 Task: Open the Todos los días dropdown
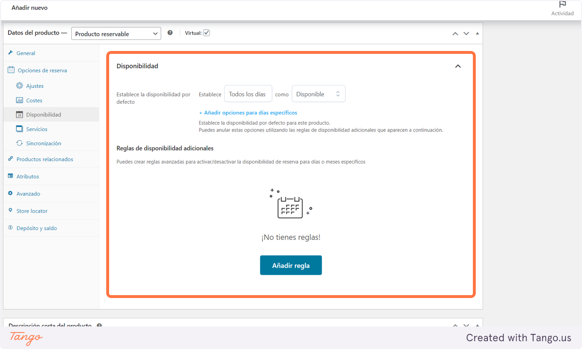tap(248, 94)
